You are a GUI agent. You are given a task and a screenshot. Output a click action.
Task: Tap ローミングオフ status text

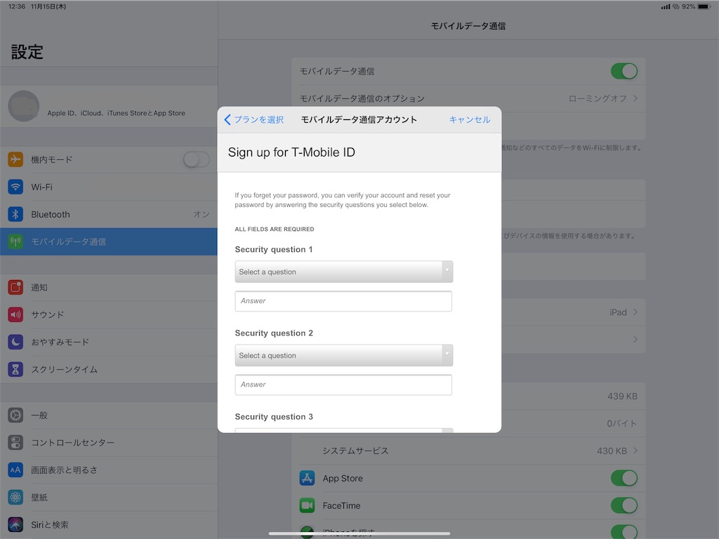pos(598,98)
